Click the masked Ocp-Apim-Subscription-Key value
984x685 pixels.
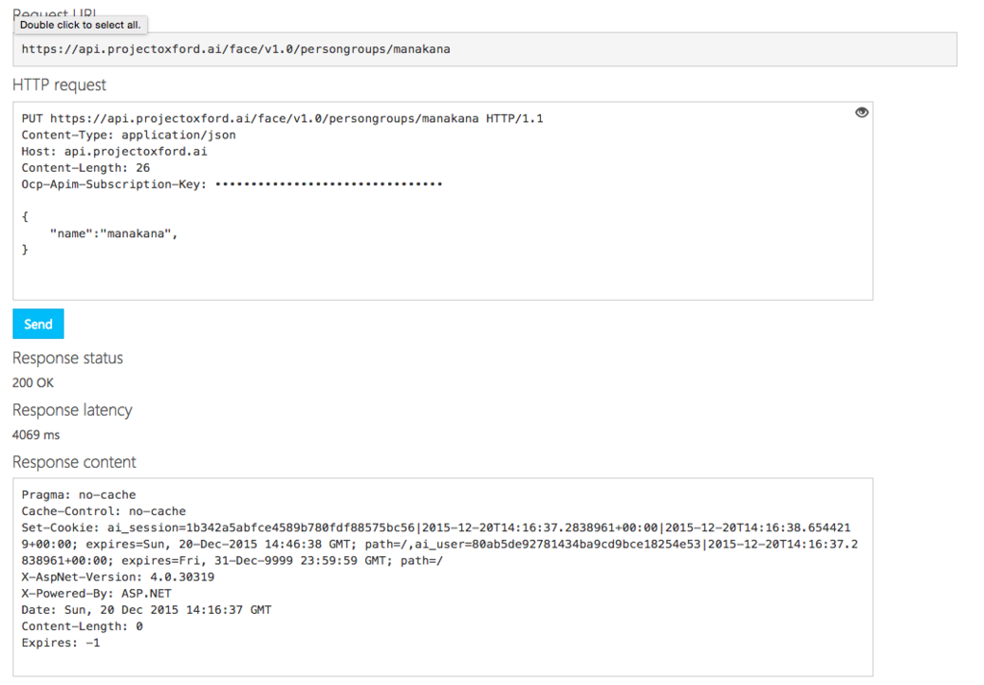(x=329, y=183)
